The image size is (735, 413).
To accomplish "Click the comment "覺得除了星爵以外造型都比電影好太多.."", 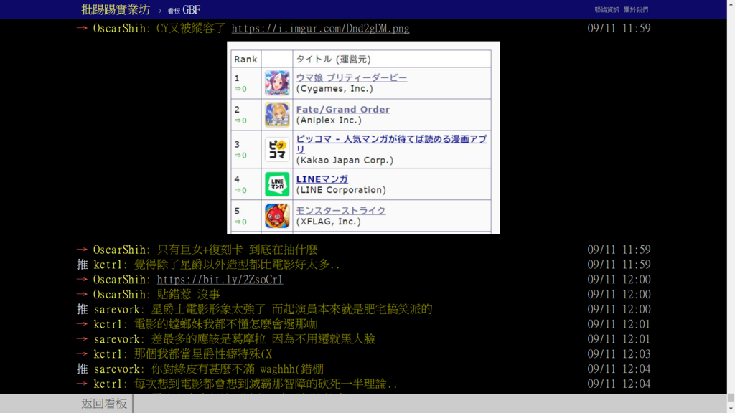I will [x=237, y=265].
